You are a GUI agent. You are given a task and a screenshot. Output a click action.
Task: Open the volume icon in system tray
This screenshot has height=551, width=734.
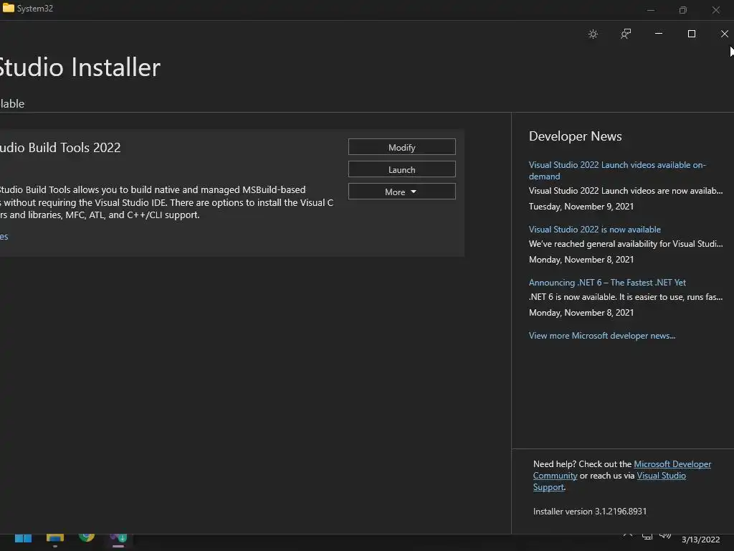(x=664, y=535)
